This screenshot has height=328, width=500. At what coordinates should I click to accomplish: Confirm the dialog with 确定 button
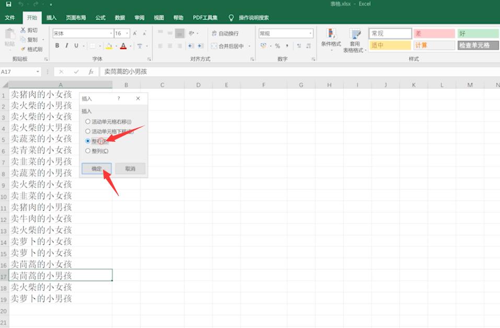tap(97, 168)
